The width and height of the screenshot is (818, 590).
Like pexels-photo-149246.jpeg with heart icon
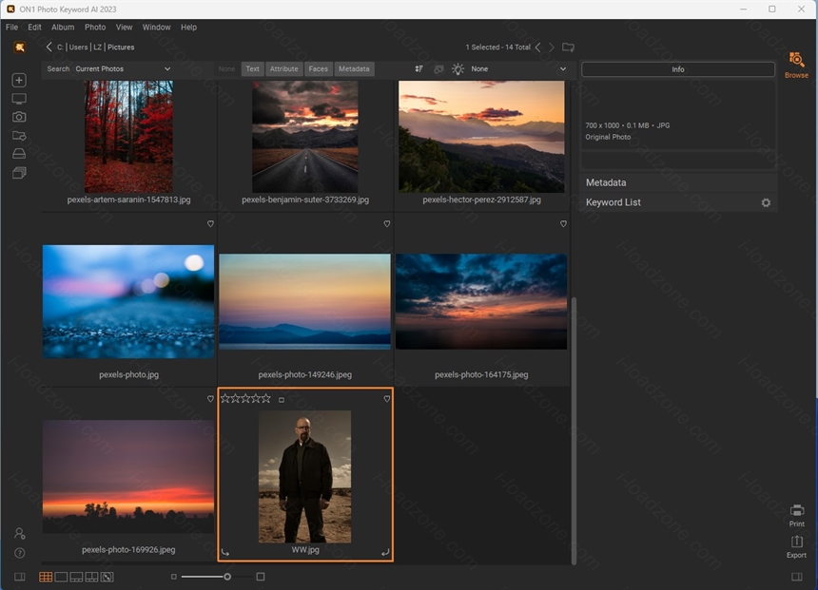[386, 223]
